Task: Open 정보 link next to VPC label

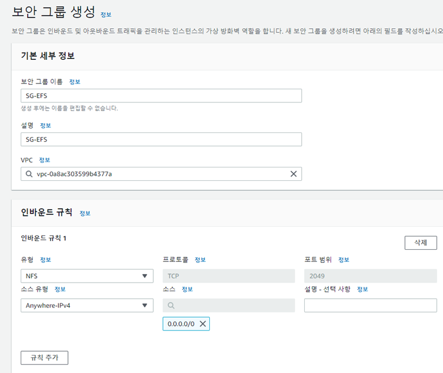Action: [x=44, y=160]
